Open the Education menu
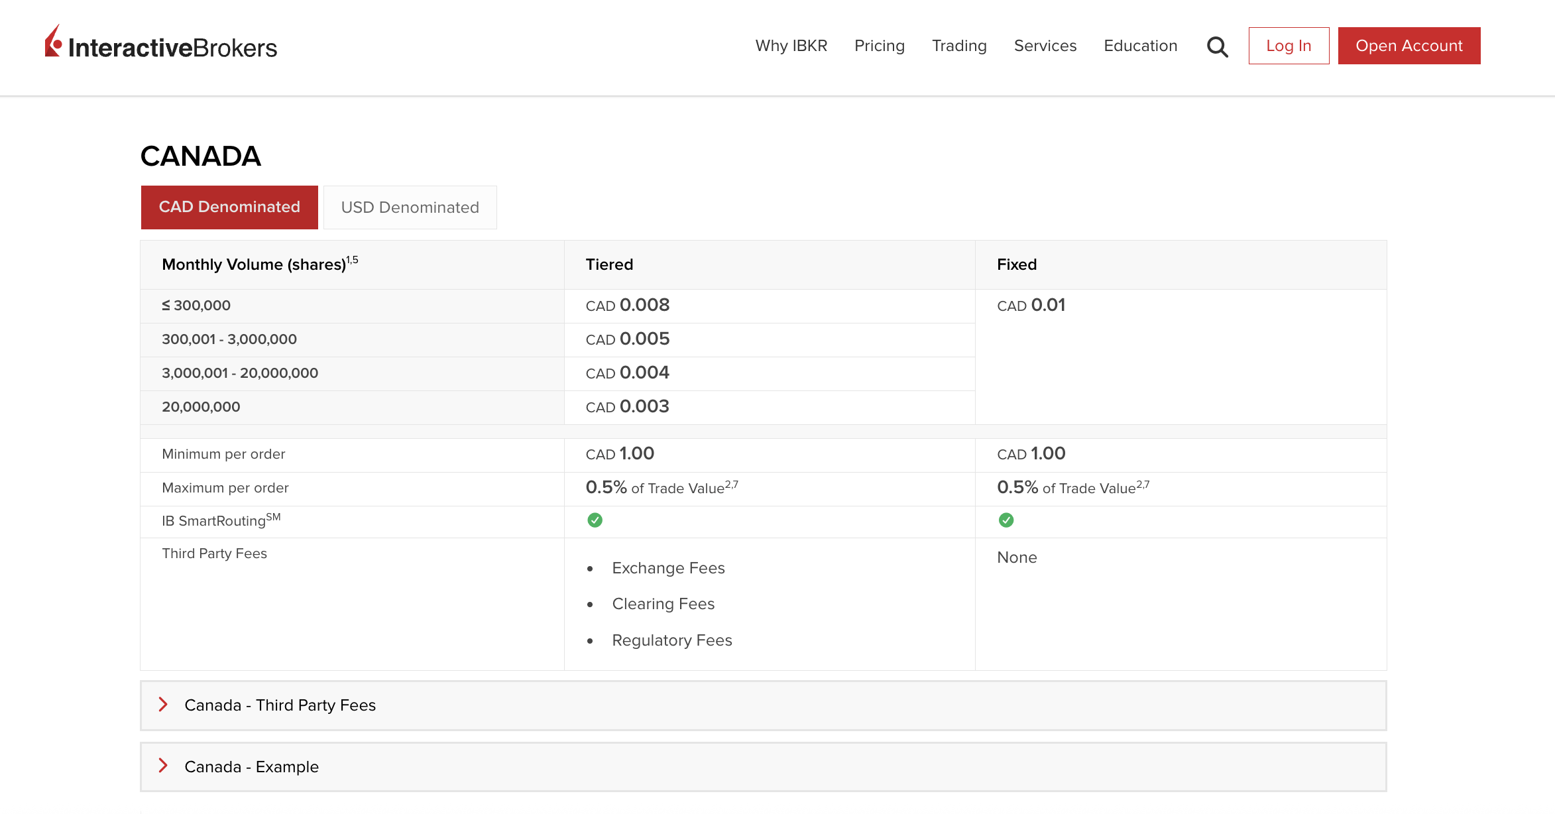 [x=1141, y=46]
